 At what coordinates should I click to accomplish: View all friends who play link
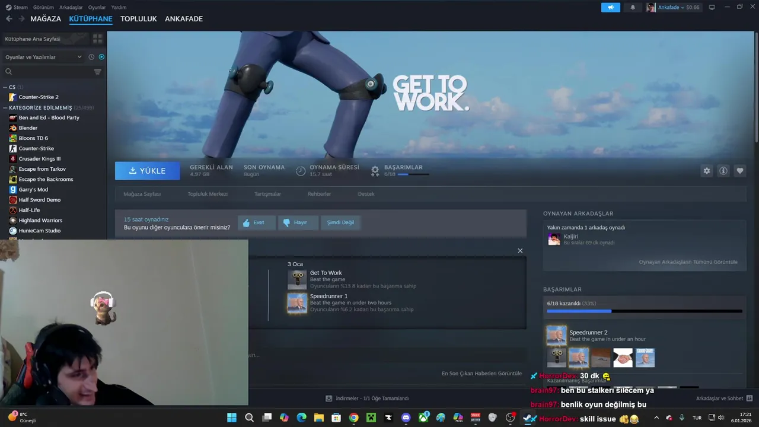coord(688,262)
